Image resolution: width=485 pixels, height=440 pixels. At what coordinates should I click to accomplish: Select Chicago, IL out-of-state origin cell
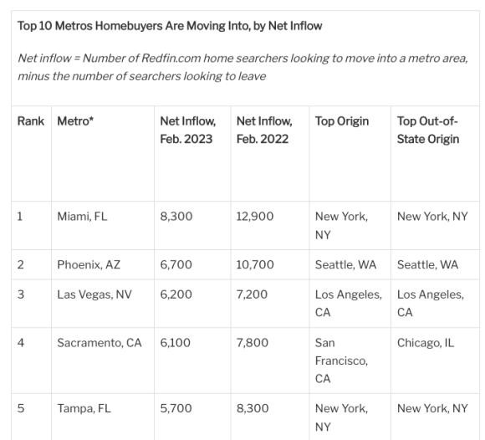(426, 342)
